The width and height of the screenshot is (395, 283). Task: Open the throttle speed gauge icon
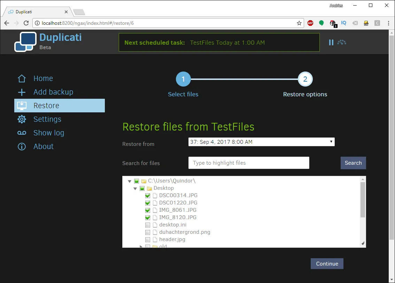pyautogui.click(x=342, y=43)
